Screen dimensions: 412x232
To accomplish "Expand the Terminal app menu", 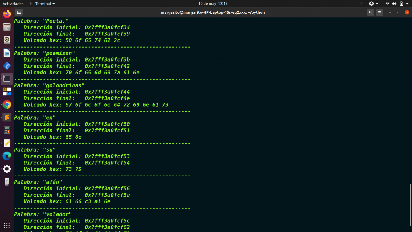I will (x=43, y=4).
